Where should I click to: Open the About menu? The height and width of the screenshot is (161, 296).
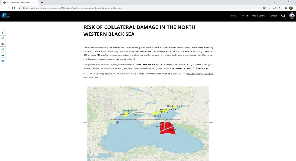pos(245,16)
